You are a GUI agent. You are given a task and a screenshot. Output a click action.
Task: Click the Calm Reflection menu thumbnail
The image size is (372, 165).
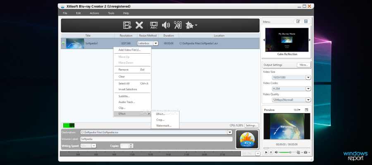[x=287, y=40]
